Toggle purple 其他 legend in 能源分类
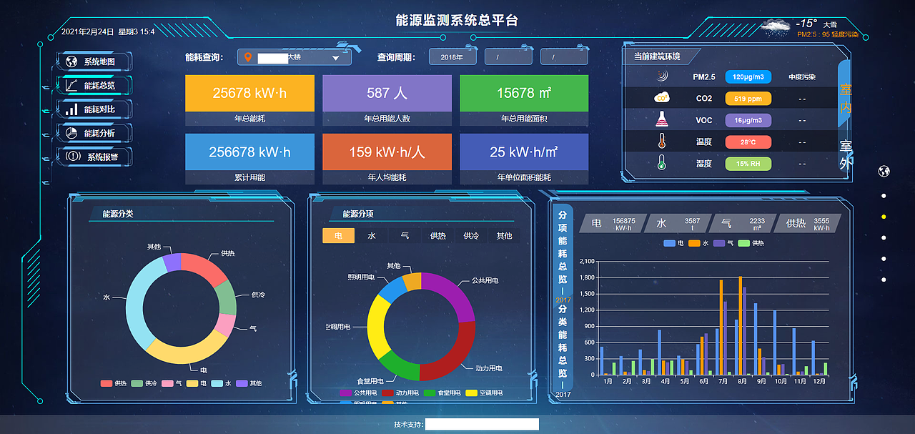Screen dimensions: 915x434 [x=249, y=383]
